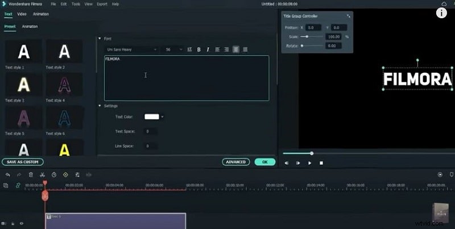Toggle Italic formatting
Image resolution: width=455 pixels, height=229 pixels.
[208, 49]
